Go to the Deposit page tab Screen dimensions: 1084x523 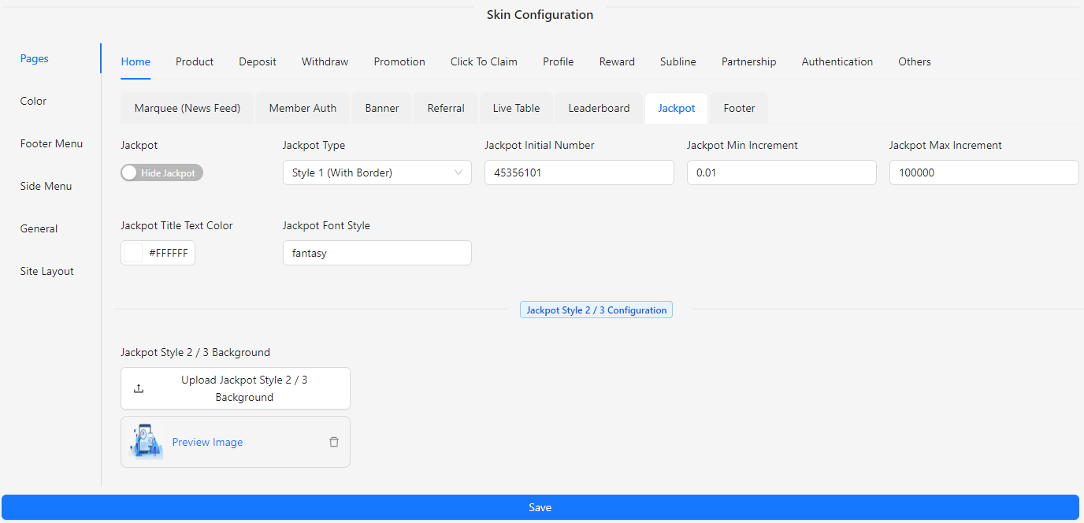pyautogui.click(x=258, y=62)
